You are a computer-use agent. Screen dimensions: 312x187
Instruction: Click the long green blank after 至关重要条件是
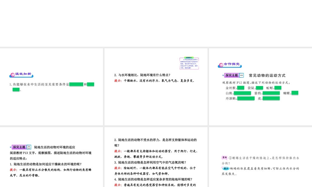click(x=76, y=84)
